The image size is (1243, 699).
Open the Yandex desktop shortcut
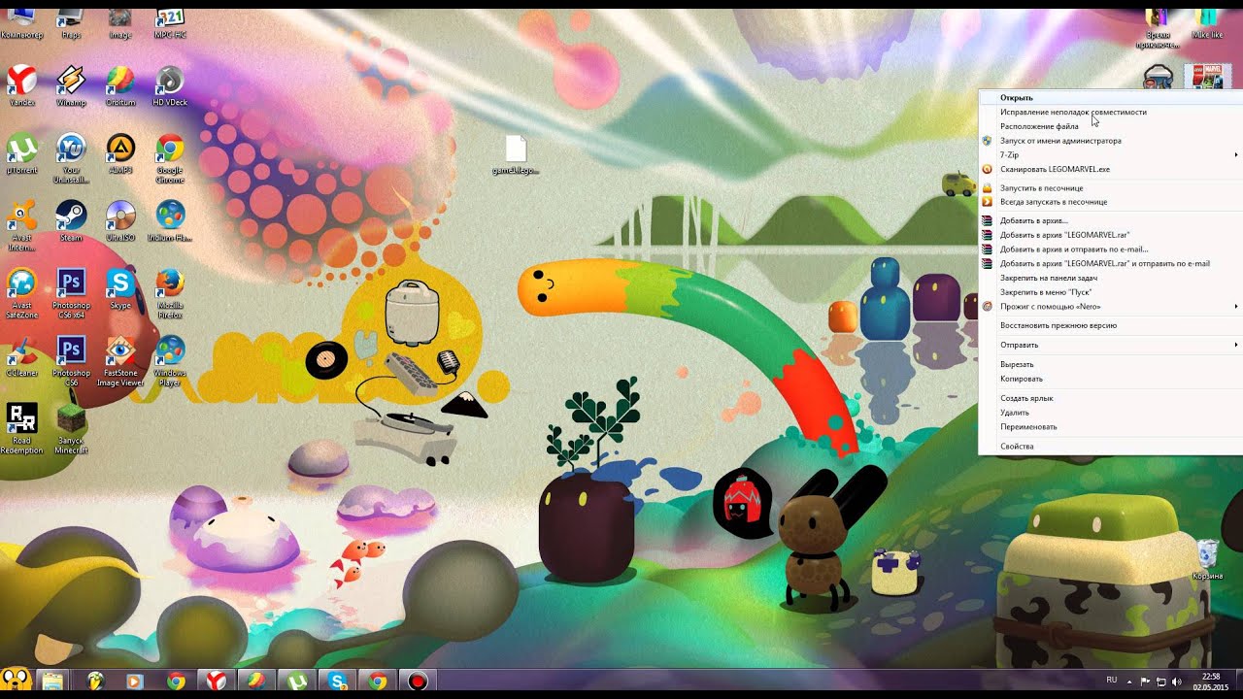coord(21,84)
